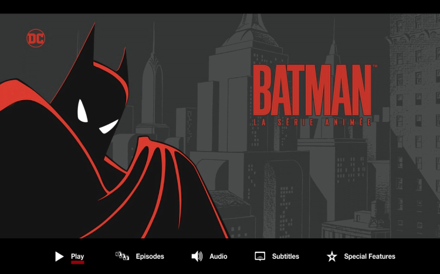Open the Episodes menu item
Screen dimensions: 440x274
[150, 256]
